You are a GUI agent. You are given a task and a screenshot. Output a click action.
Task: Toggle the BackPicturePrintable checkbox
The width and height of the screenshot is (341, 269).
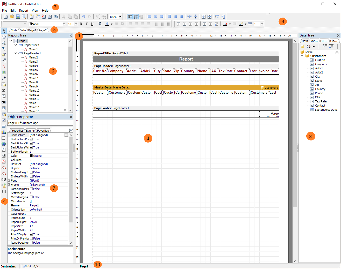pos(31,139)
